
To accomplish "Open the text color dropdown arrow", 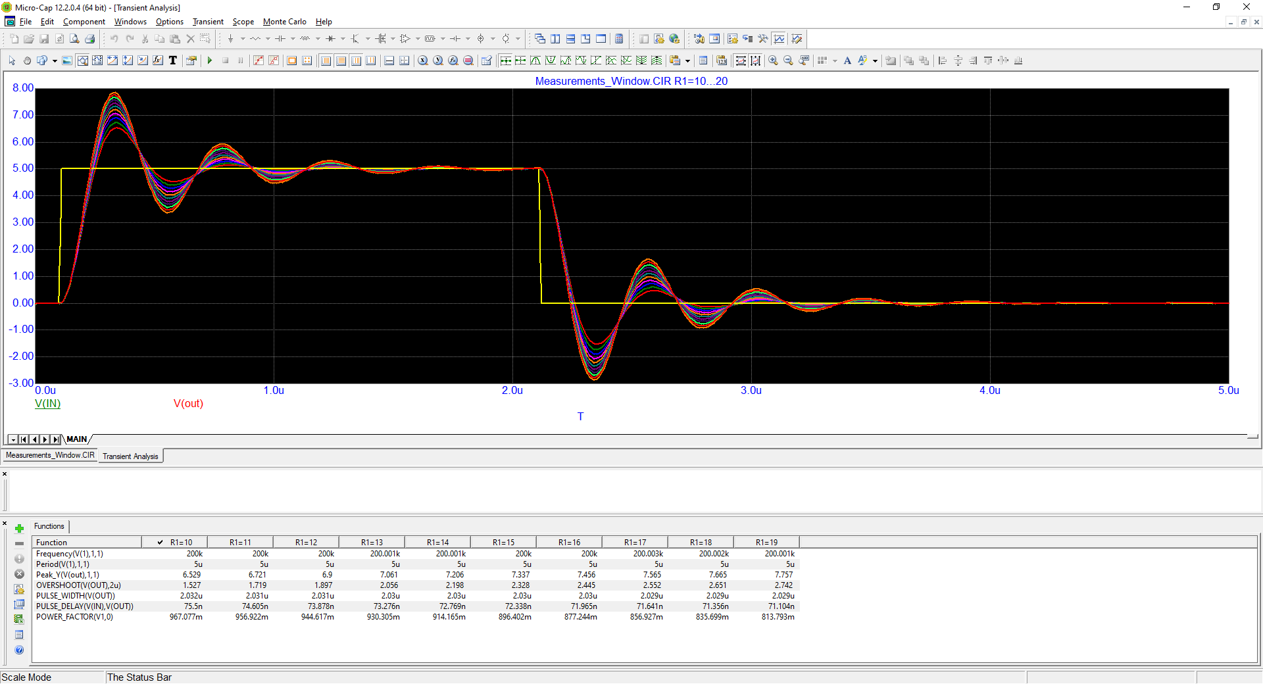I will click(x=876, y=61).
